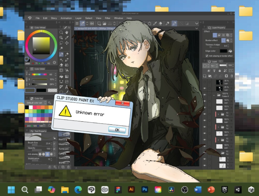The width and height of the screenshot is (259, 196).
Task: Open Photoshop from the taskbar
Action: [145, 190]
